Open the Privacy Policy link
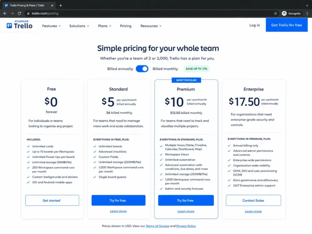 [x=186, y=226]
